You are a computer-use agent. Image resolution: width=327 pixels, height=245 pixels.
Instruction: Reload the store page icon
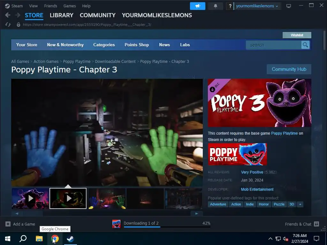(x=8, y=25)
